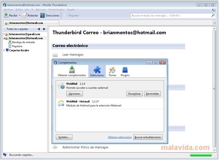Viewport: 219px width, 160px height.
Task: Open the Direcciones address book
Action: 50,16
